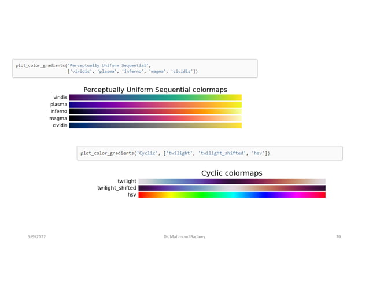The image size is (369, 285).
Task: Click the Perceptually Uniform Sequential code cell
Action: [x=134, y=68]
